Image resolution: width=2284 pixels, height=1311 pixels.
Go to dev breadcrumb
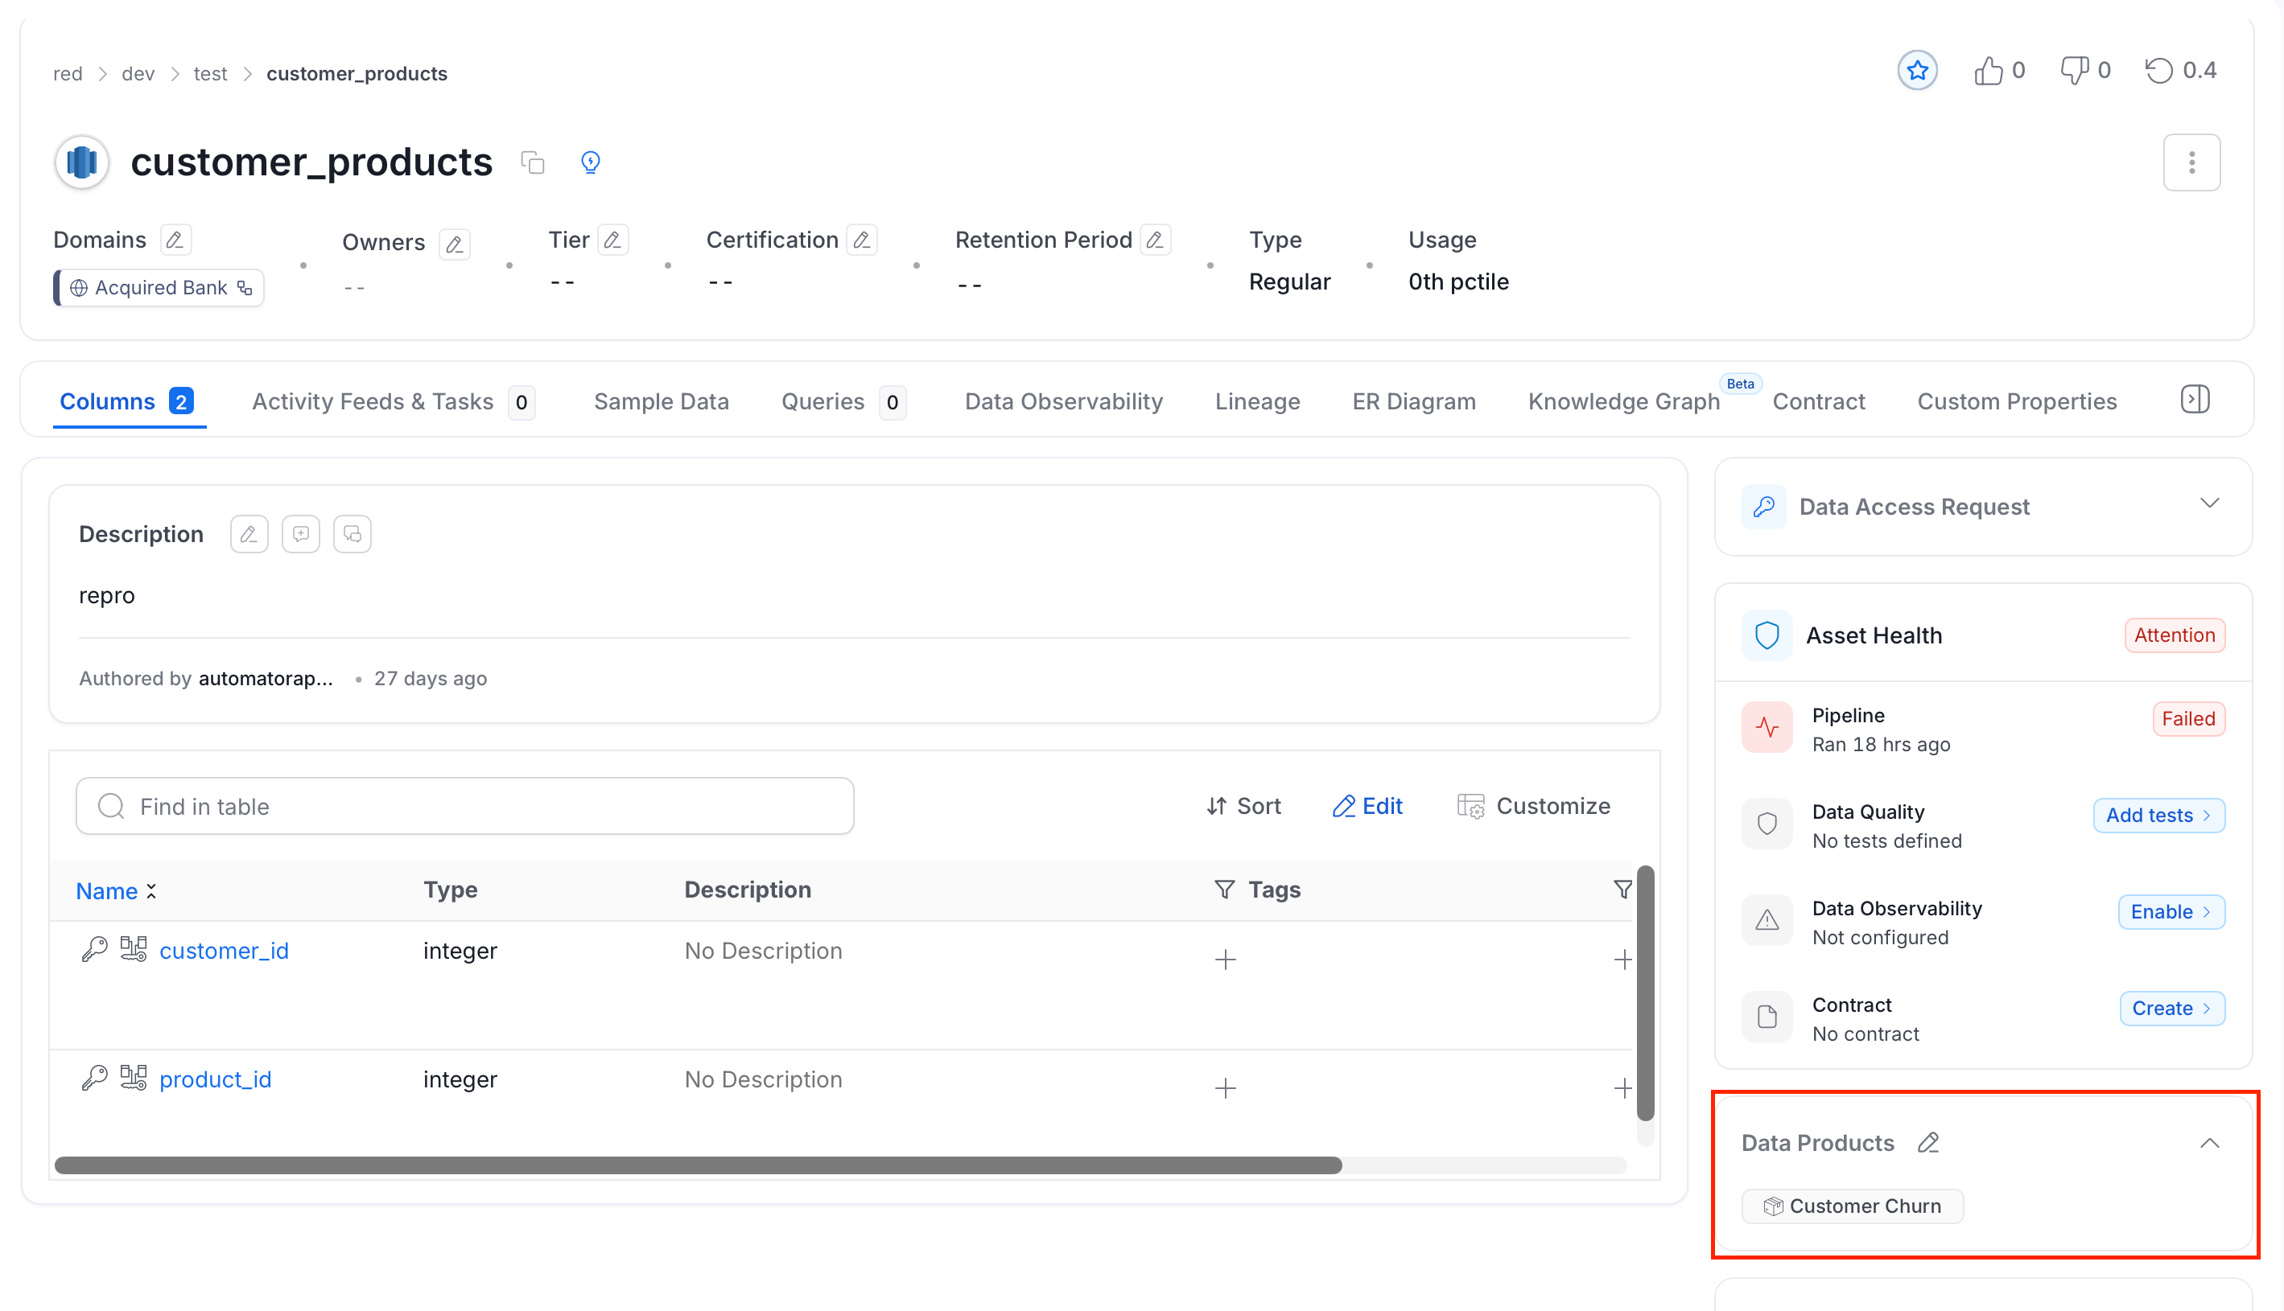pos(138,74)
